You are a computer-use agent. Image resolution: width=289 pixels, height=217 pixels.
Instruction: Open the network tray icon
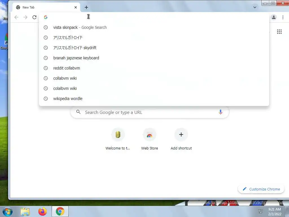click(x=260, y=211)
